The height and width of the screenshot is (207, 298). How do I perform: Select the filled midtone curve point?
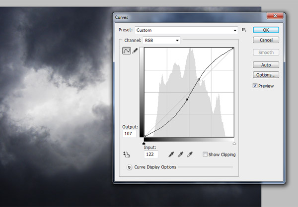point(187,100)
